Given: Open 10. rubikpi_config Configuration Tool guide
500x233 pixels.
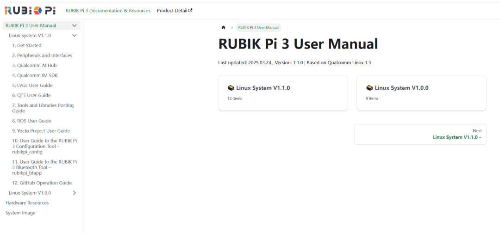Looking at the screenshot, I should (44, 147).
